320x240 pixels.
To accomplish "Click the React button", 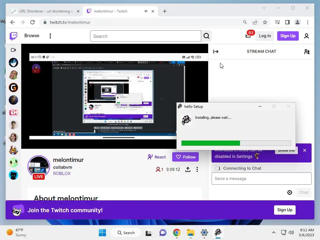I will 157,157.
